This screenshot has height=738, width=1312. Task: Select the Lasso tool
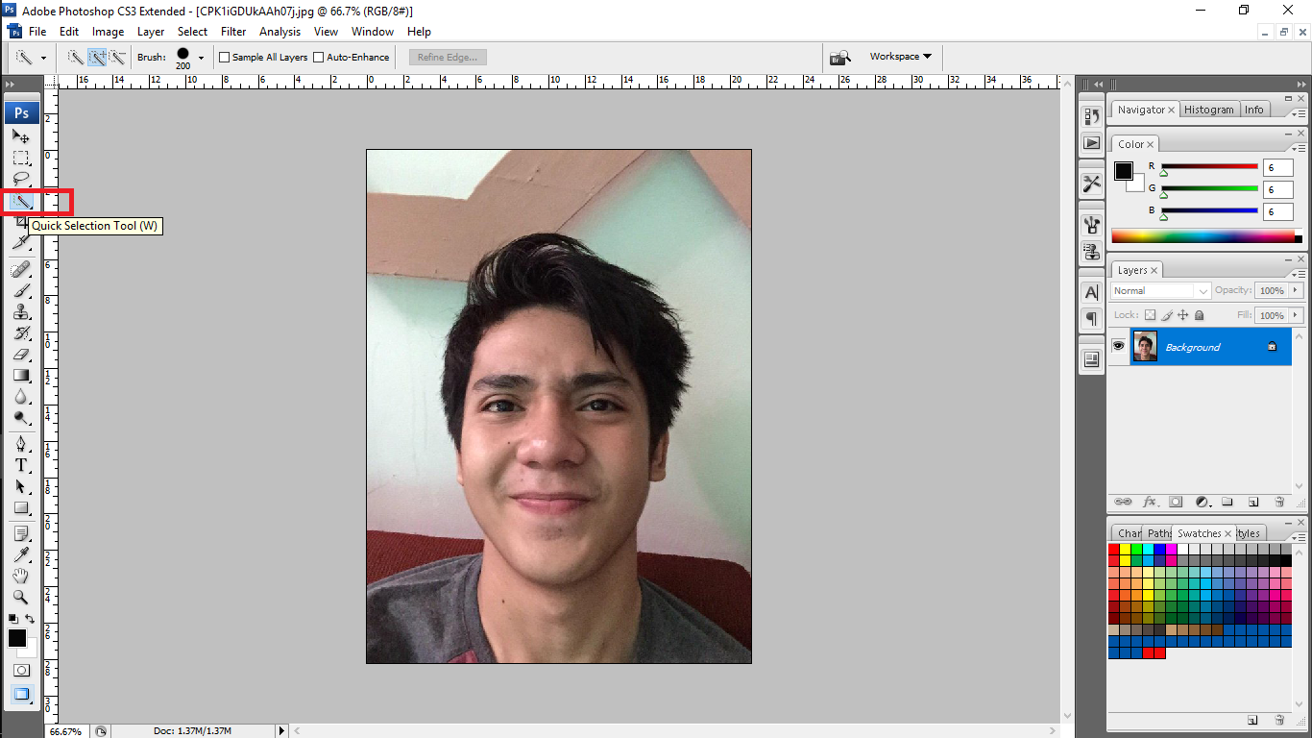[x=21, y=179]
